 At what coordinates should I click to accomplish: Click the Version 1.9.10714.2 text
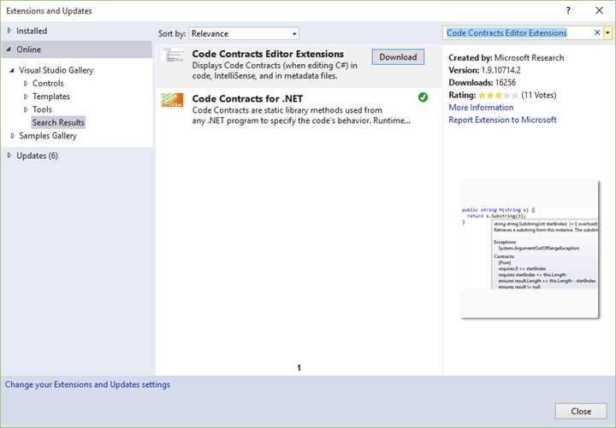(x=484, y=70)
